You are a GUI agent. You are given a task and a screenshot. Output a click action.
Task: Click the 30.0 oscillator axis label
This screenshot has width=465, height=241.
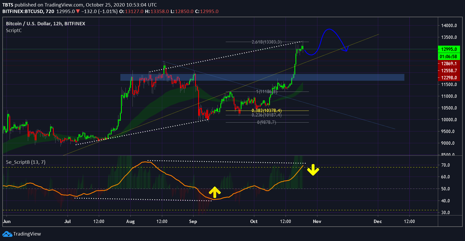pos(445,213)
